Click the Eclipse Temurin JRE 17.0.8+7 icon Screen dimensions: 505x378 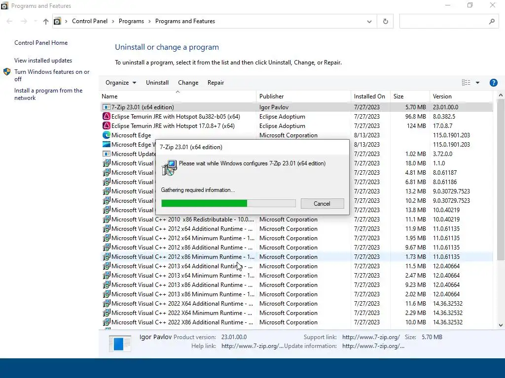[107, 126]
